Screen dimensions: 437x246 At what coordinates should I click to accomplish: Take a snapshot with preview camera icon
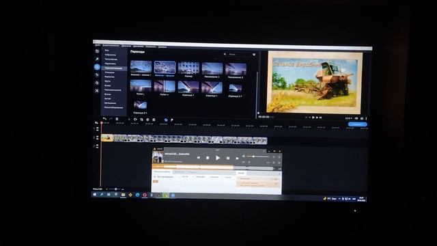[362, 118]
